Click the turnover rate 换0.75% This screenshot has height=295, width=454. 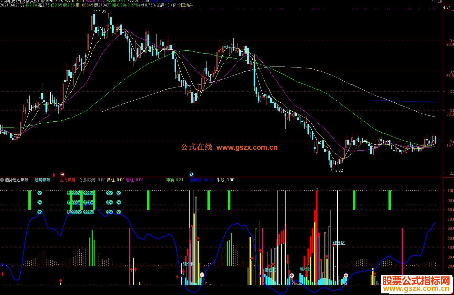(148, 5)
